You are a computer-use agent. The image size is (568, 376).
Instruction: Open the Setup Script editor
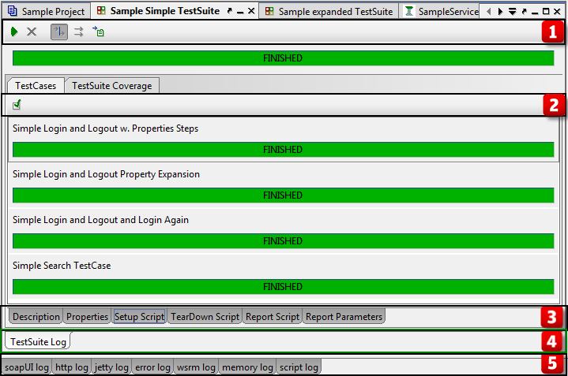click(x=140, y=317)
